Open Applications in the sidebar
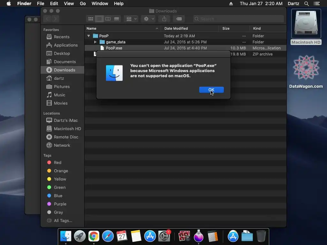This screenshot has width=327, height=245. click(x=63, y=45)
